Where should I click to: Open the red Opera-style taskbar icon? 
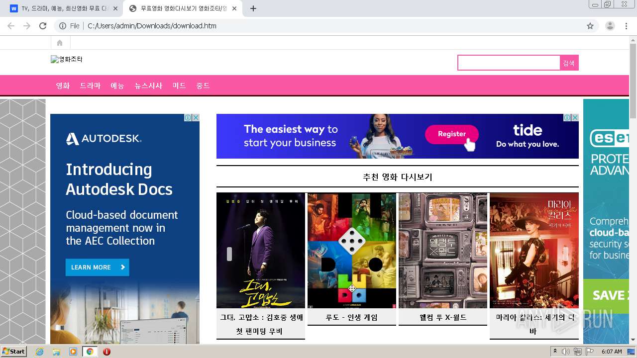click(x=106, y=352)
